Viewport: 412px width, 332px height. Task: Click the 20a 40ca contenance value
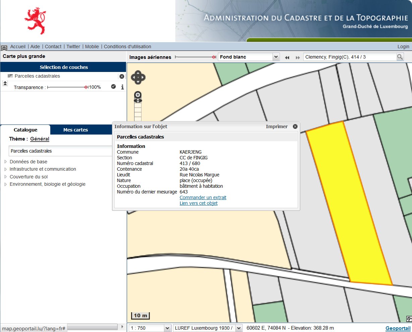coord(189,169)
